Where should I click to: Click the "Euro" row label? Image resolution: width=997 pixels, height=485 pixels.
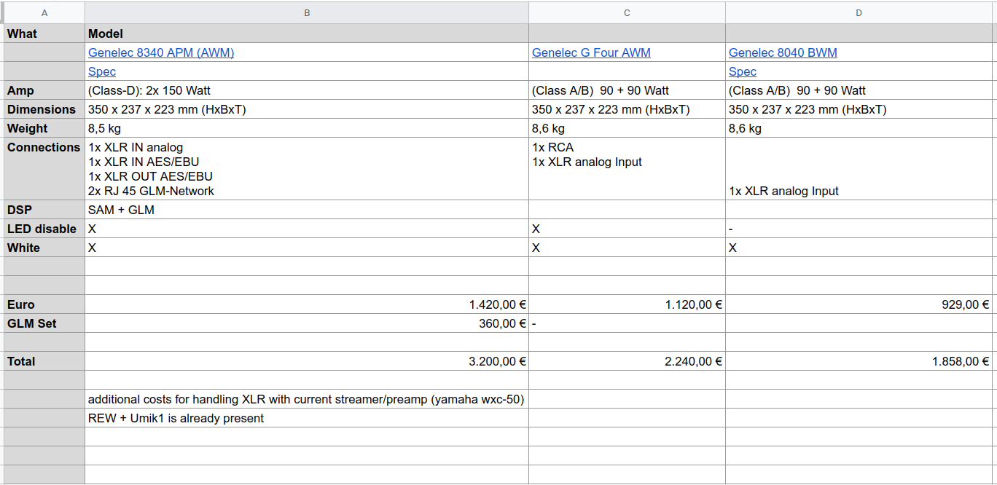coord(44,304)
